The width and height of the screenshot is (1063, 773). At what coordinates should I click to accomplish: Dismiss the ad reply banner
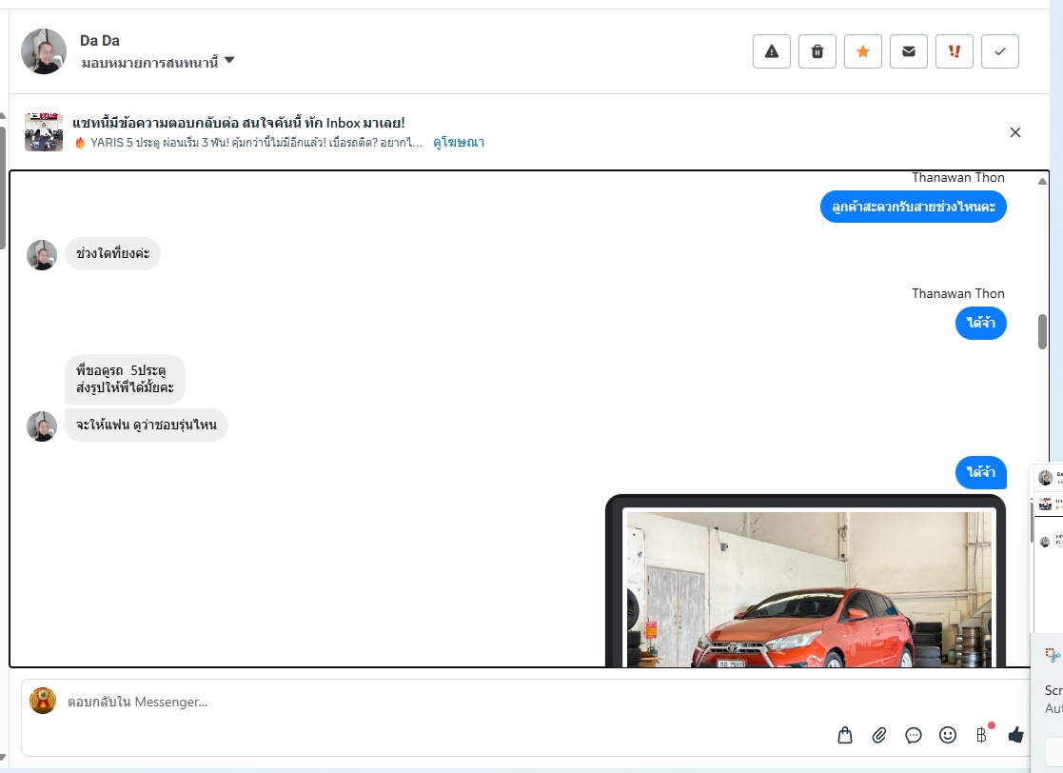pos(1015,132)
